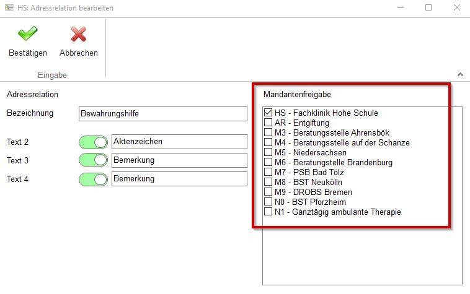Select the M5 - Niedersachsen checkbox

268,153
